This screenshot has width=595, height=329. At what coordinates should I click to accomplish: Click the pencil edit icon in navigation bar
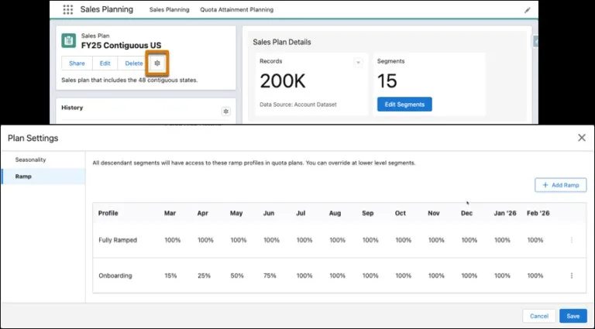pyautogui.click(x=528, y=10)
